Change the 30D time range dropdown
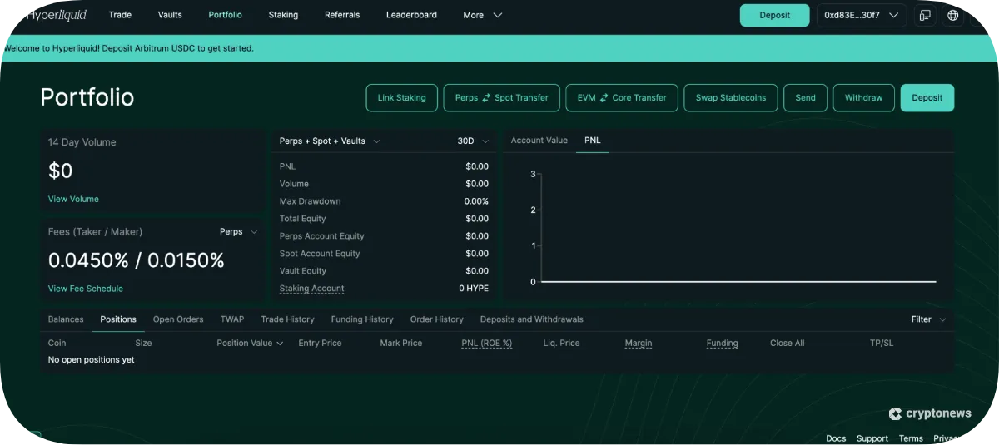The width and height of the screenshot is (999, 445). pos(473,141)
